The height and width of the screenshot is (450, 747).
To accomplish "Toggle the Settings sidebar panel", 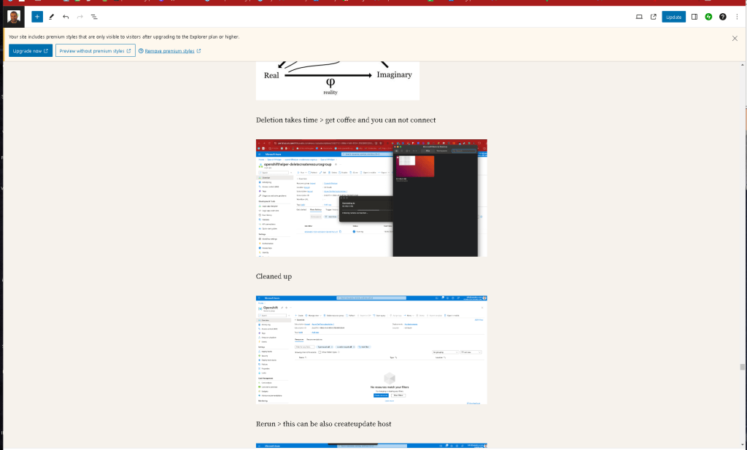I will [694, 17].
